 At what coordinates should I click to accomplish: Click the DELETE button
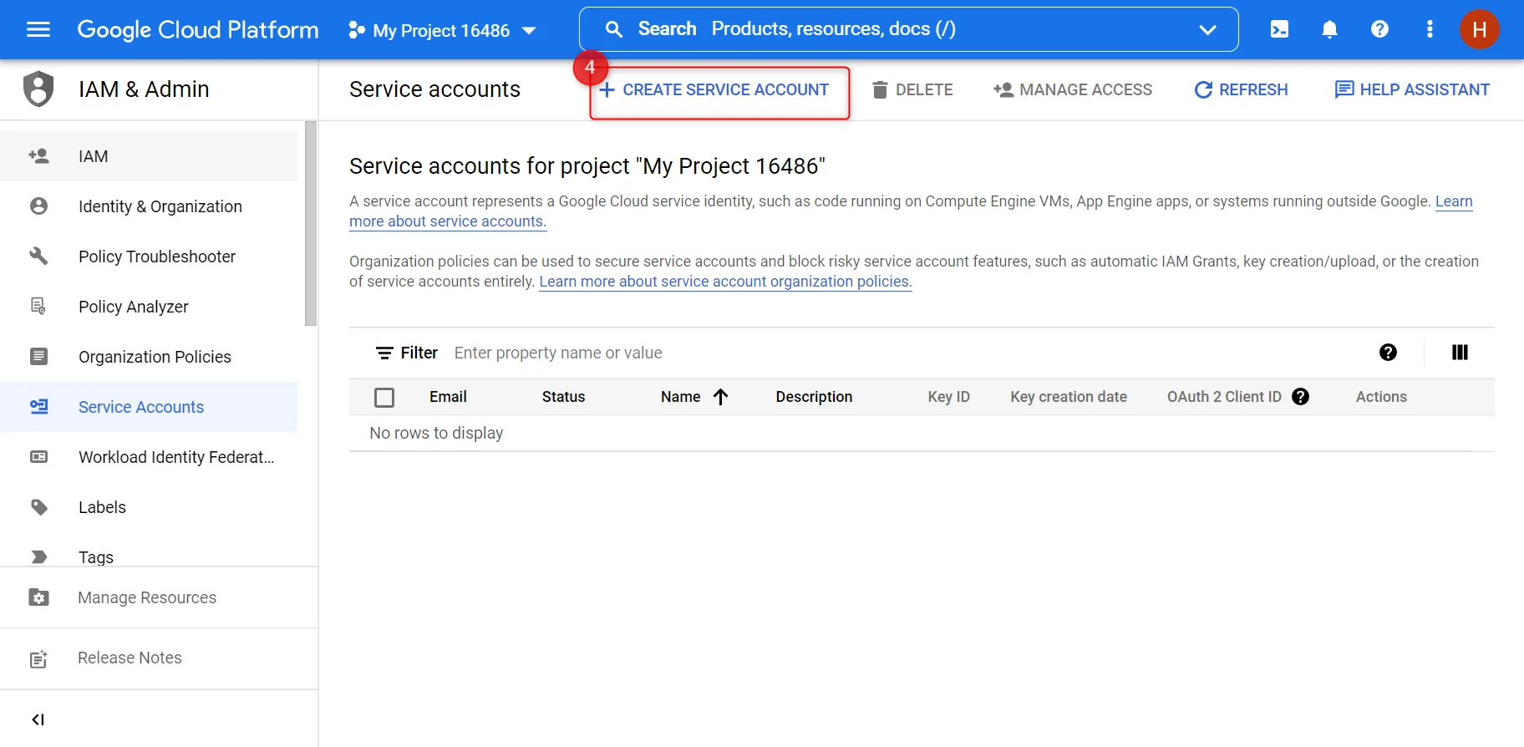click(912, 89)
